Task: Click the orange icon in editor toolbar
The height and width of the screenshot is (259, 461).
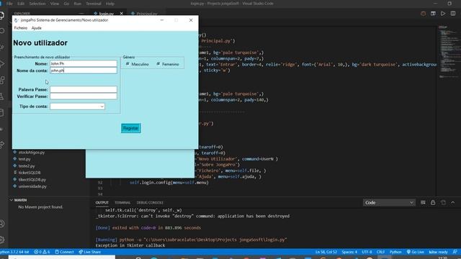Action: point(423,14)
